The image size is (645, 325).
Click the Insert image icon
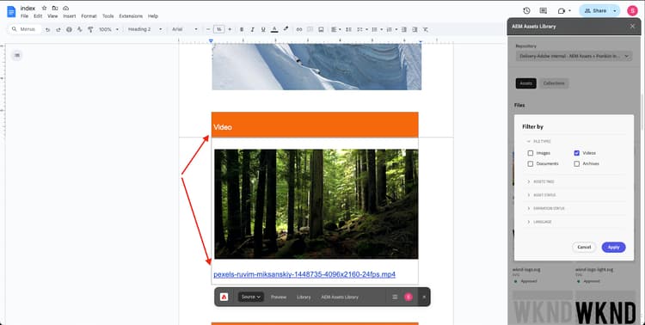point(321,29)
